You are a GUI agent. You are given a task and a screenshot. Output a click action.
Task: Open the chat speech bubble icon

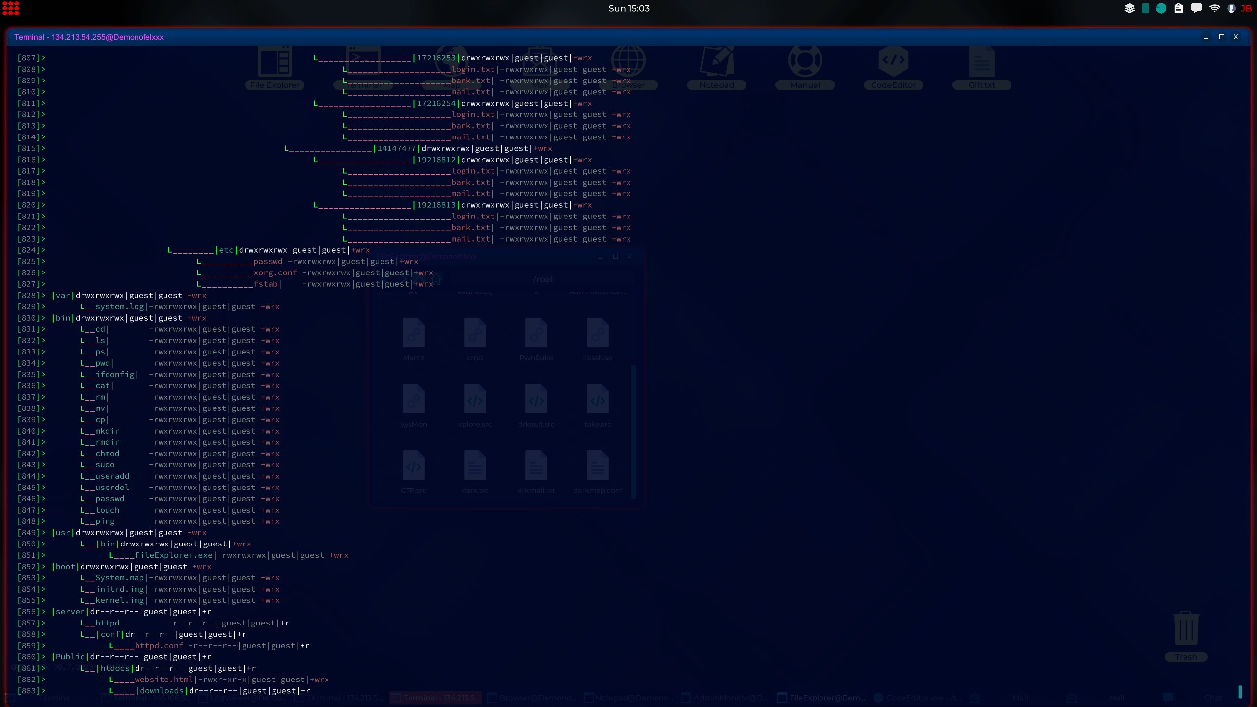coord(1196,8)
